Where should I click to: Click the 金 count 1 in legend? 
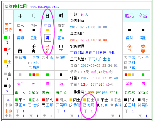point(7,79)
